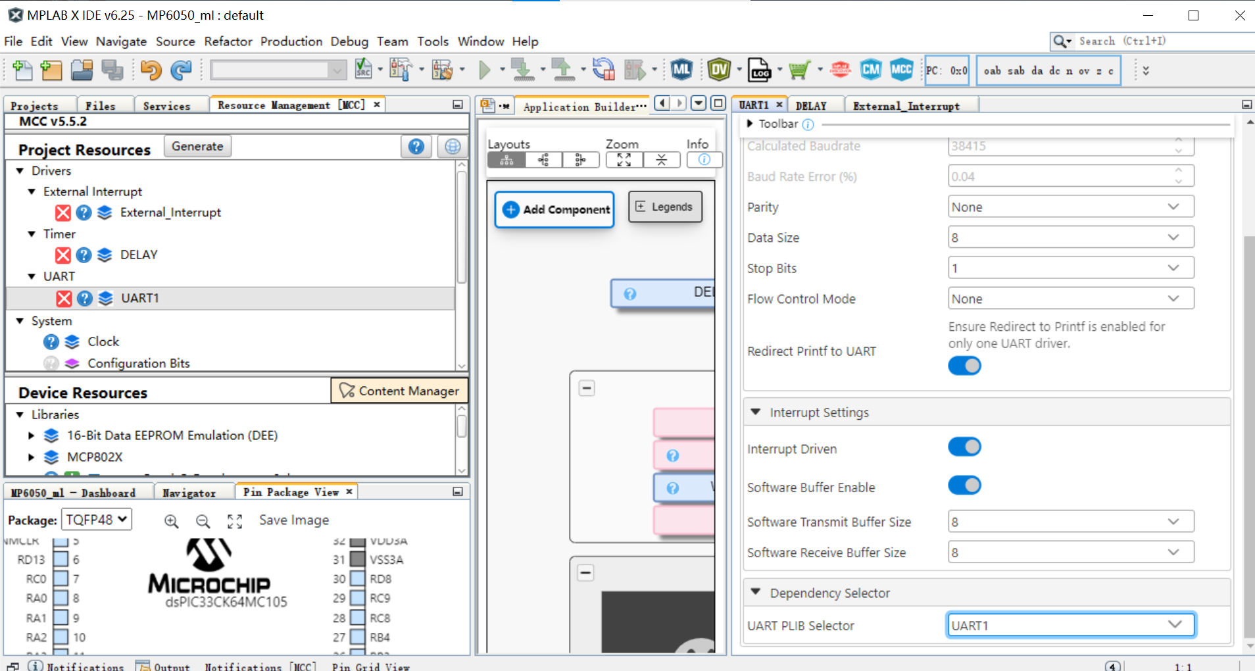Select the Clock item under System

click(103, 341)
